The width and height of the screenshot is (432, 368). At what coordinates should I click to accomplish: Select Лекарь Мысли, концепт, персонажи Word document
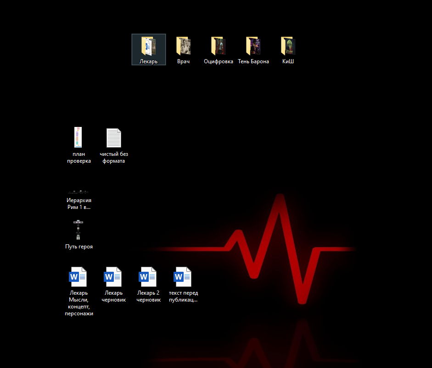[79, 277]
